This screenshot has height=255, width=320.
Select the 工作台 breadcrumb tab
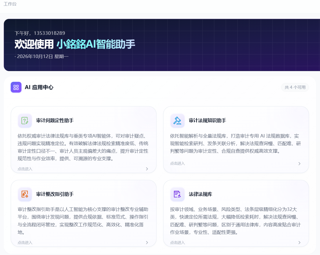click(x=10, y=4)
